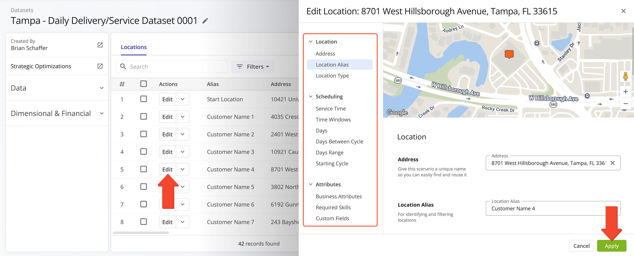This screenshot has height=256, width=634.
Task: Open the Created By external link icon
Action: (x=100, y=45)
